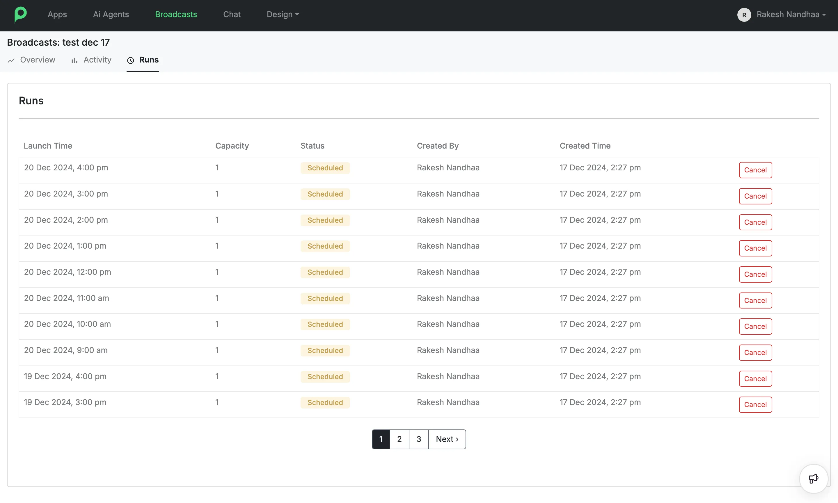Cancel the 20 Dec 9:00 am run
838x503 pixels.
point(755,352)
